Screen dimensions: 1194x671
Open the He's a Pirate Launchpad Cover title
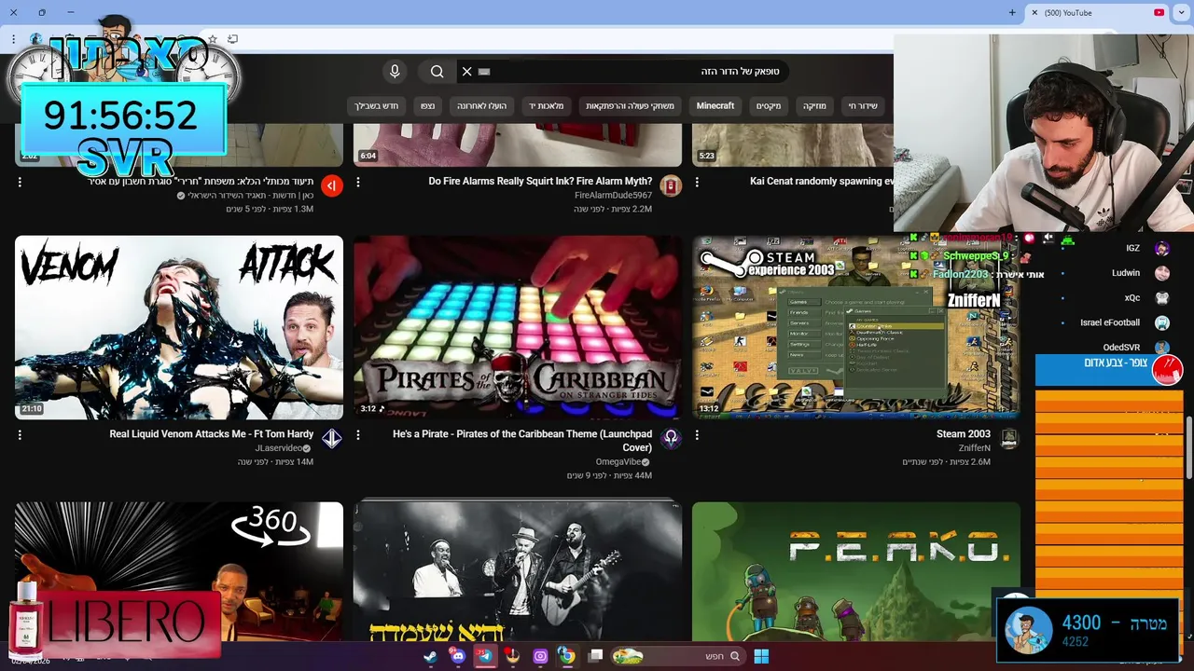(522, 441)
